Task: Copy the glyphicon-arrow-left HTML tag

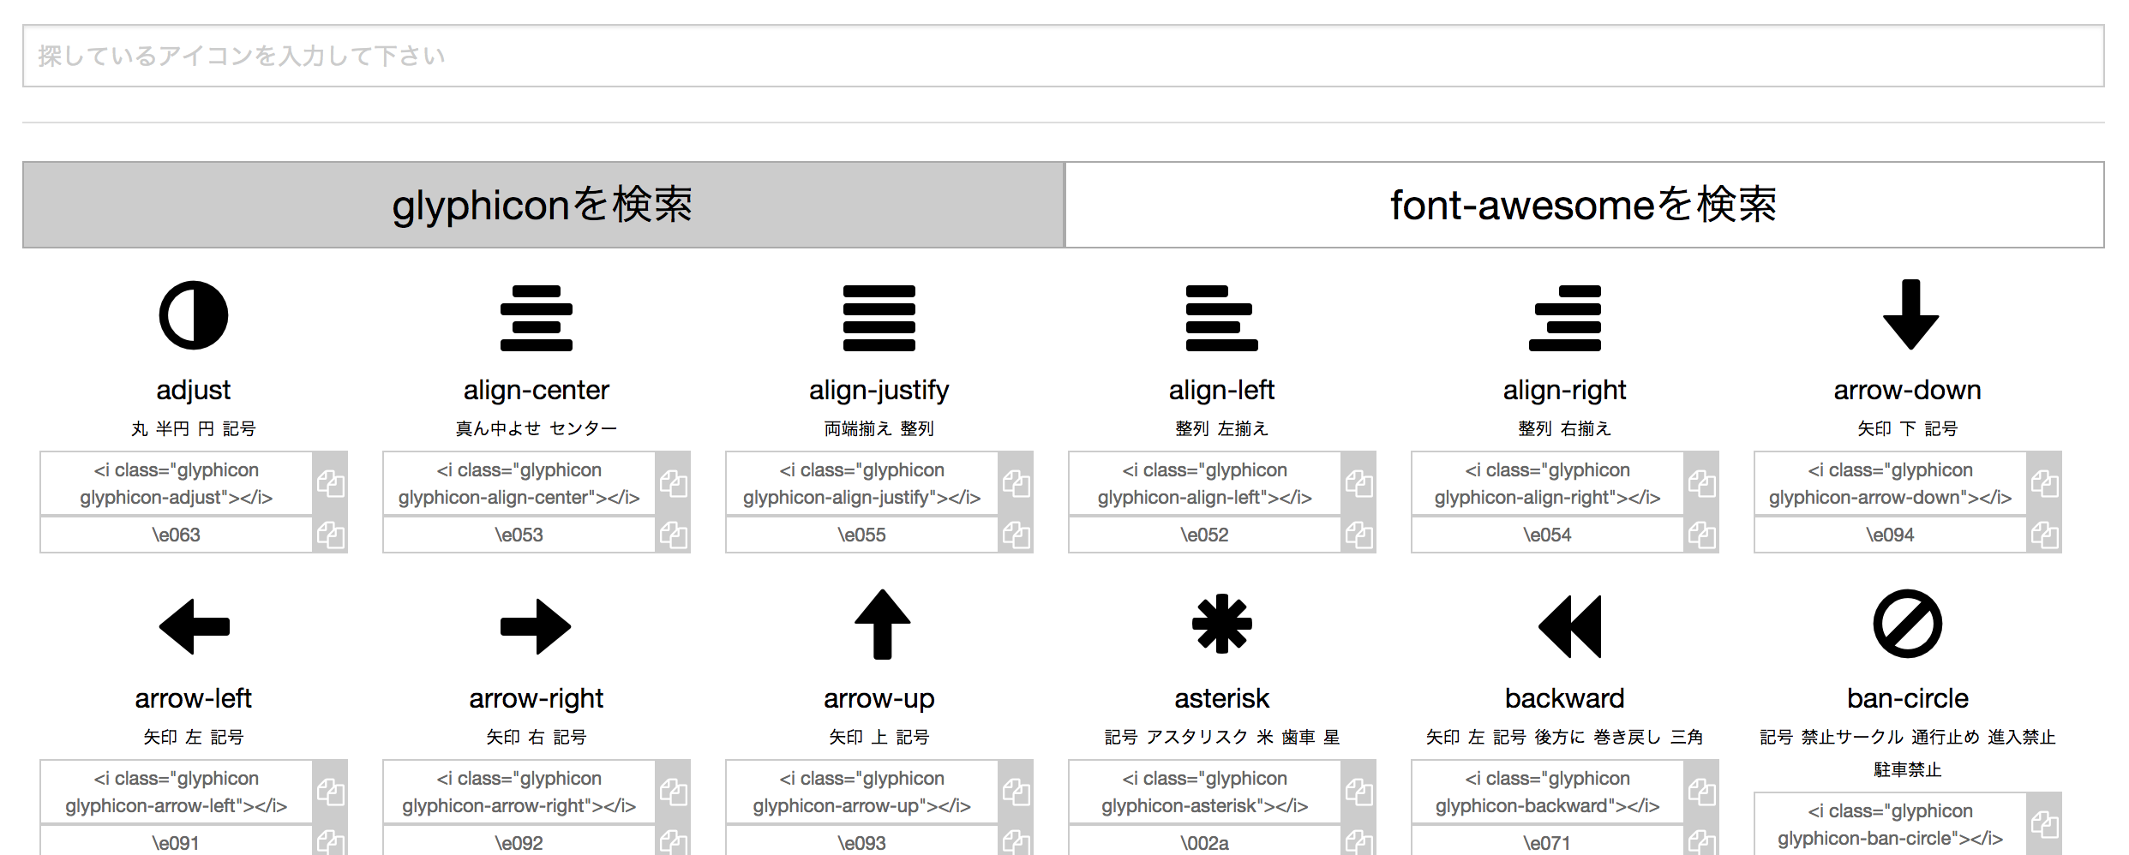Action: point(331,792)
